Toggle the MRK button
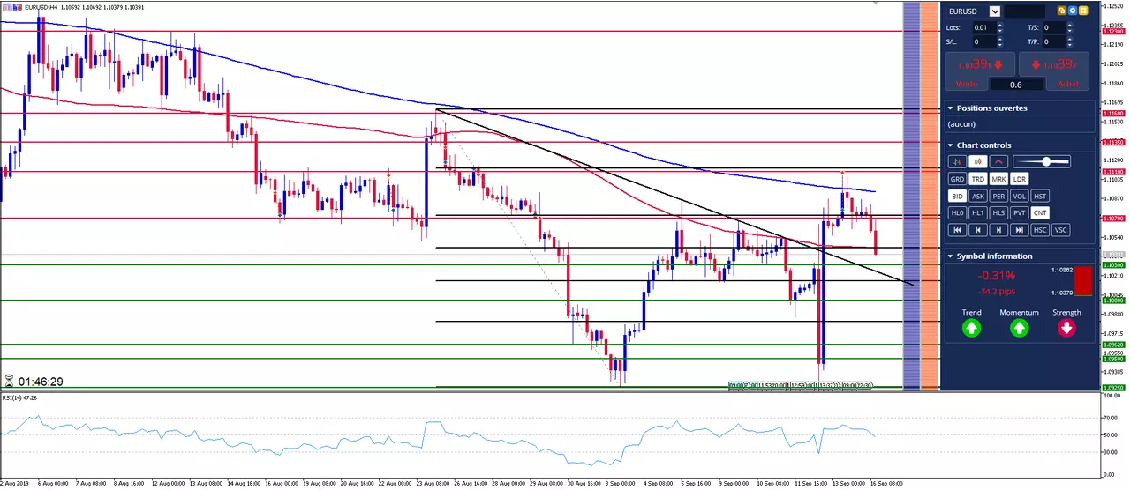The width and height of the screenshot is (1130, 490). tap(998, 179)
